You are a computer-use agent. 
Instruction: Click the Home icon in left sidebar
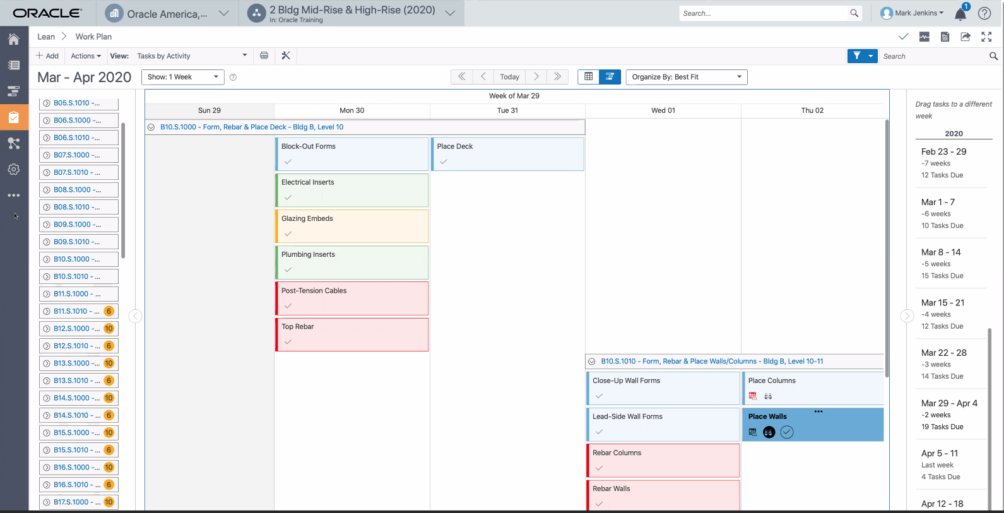tap(13, 39)
